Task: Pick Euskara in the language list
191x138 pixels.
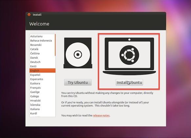Action: point(42,83)
